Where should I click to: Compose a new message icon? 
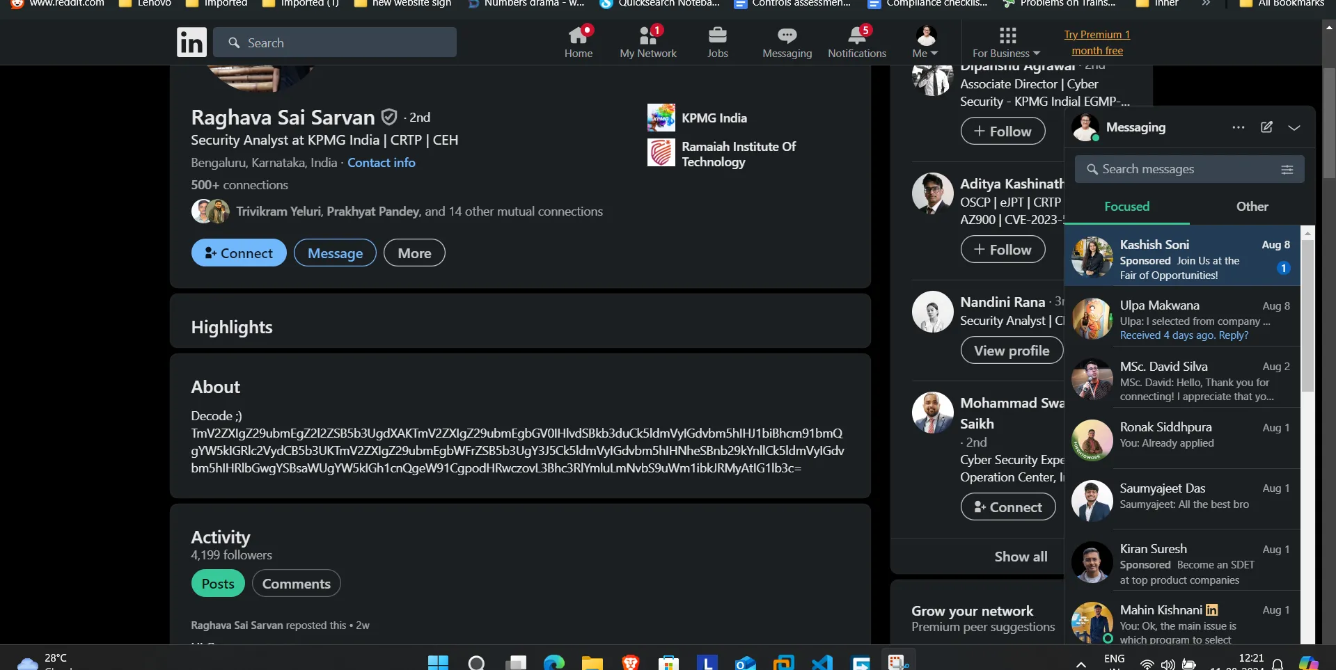click(1266, 127)
